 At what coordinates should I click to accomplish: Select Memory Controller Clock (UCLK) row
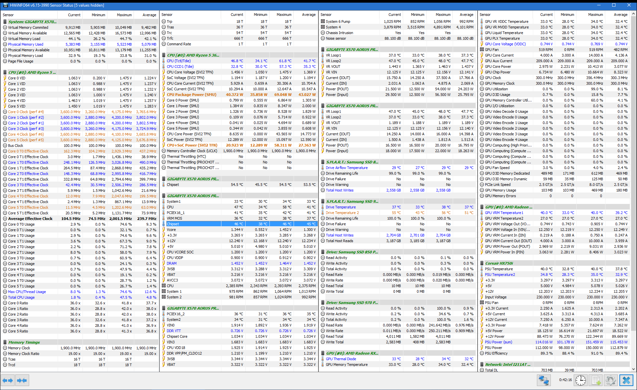(x=239, y=151)
